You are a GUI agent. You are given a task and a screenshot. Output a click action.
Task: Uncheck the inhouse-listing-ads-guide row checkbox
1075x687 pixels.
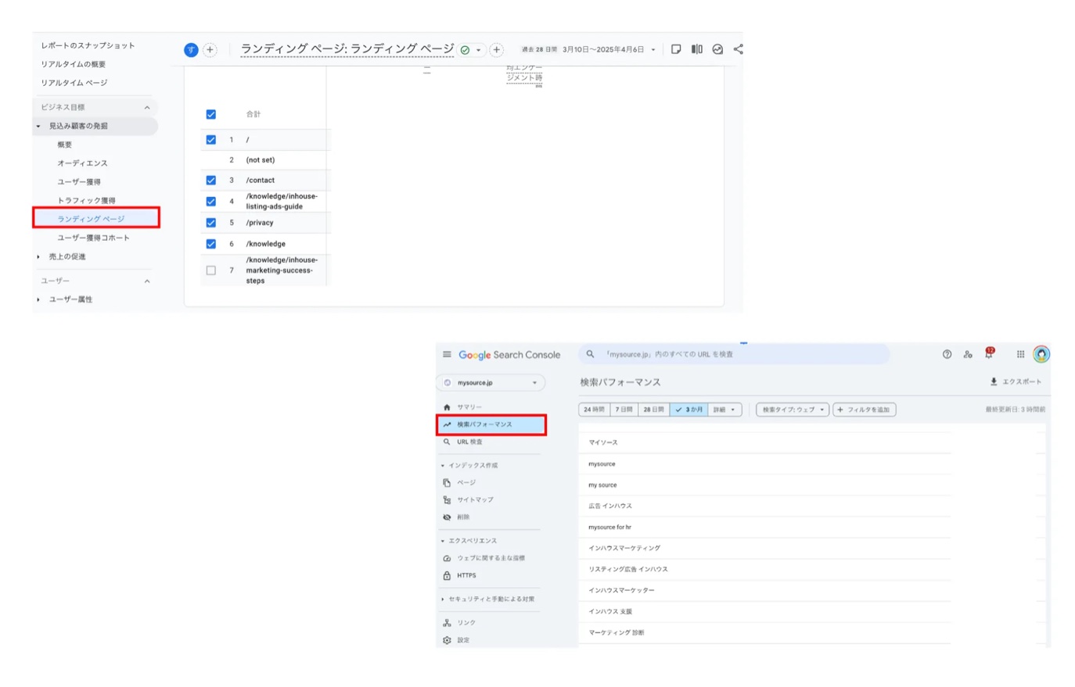click(211, 201)
